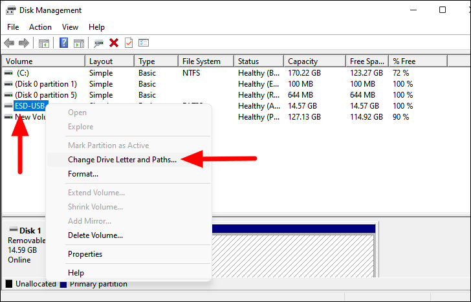Click the connect drive toolbar icon
Screen dimensions: 471x302
[x=98, y=43]
